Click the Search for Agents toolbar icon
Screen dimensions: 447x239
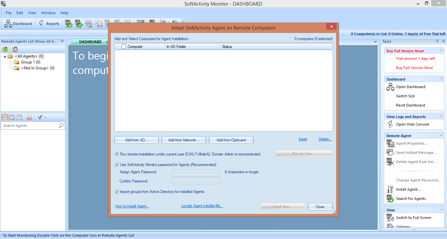point(69,24)
